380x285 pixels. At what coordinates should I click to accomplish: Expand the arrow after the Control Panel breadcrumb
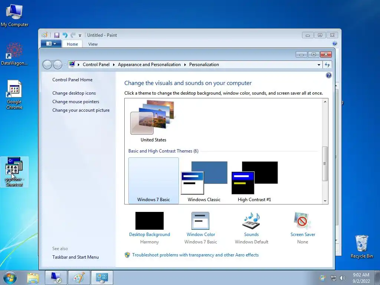click(114, 65)
